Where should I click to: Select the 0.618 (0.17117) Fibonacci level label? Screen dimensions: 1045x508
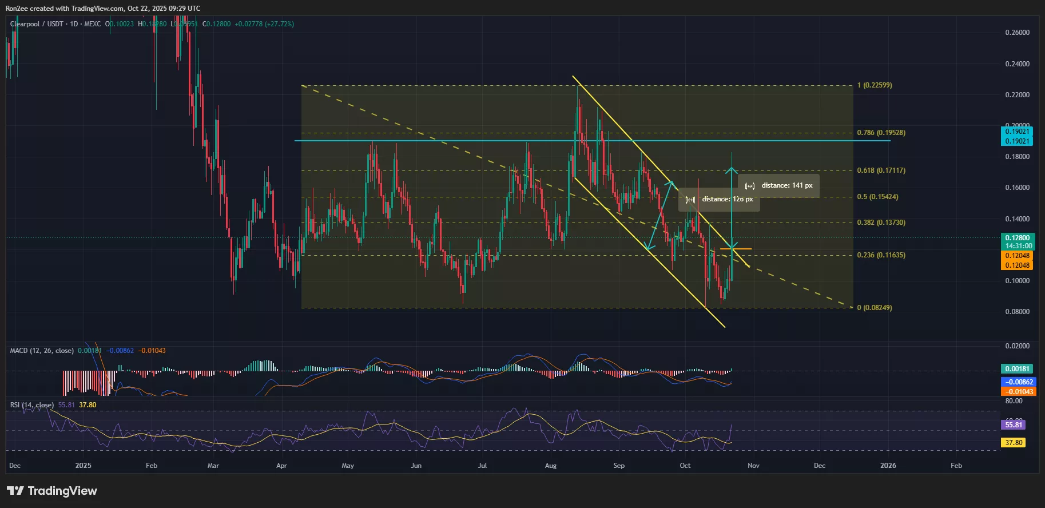881,170
